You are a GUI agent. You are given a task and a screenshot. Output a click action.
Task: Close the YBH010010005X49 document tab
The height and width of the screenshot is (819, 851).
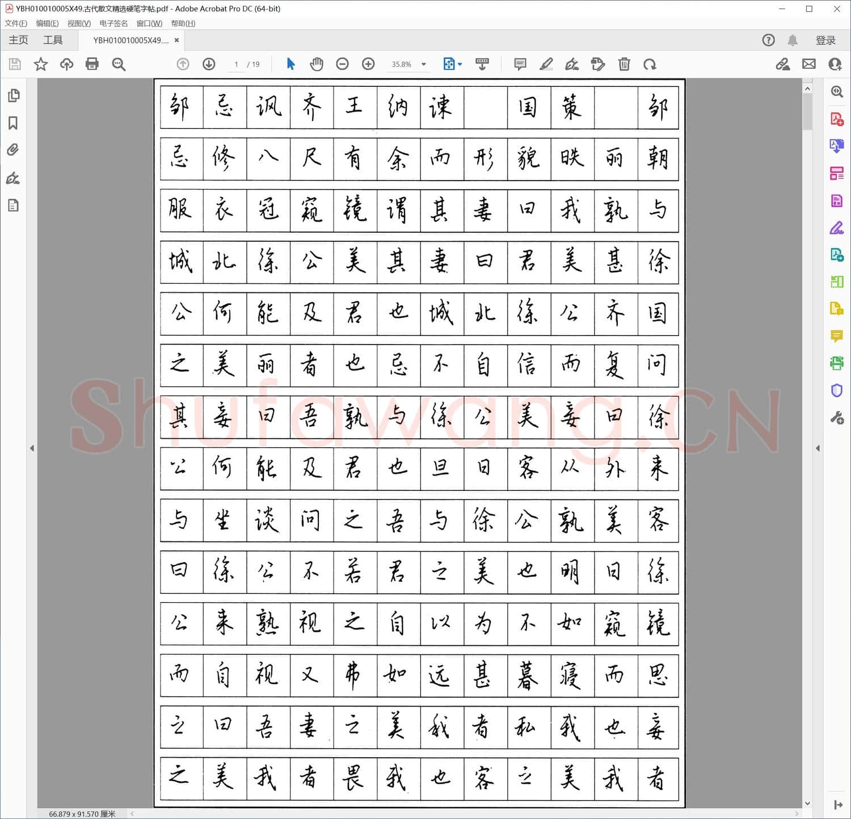tap(177, 40)
